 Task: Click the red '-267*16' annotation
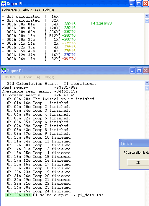pos(69,59)
